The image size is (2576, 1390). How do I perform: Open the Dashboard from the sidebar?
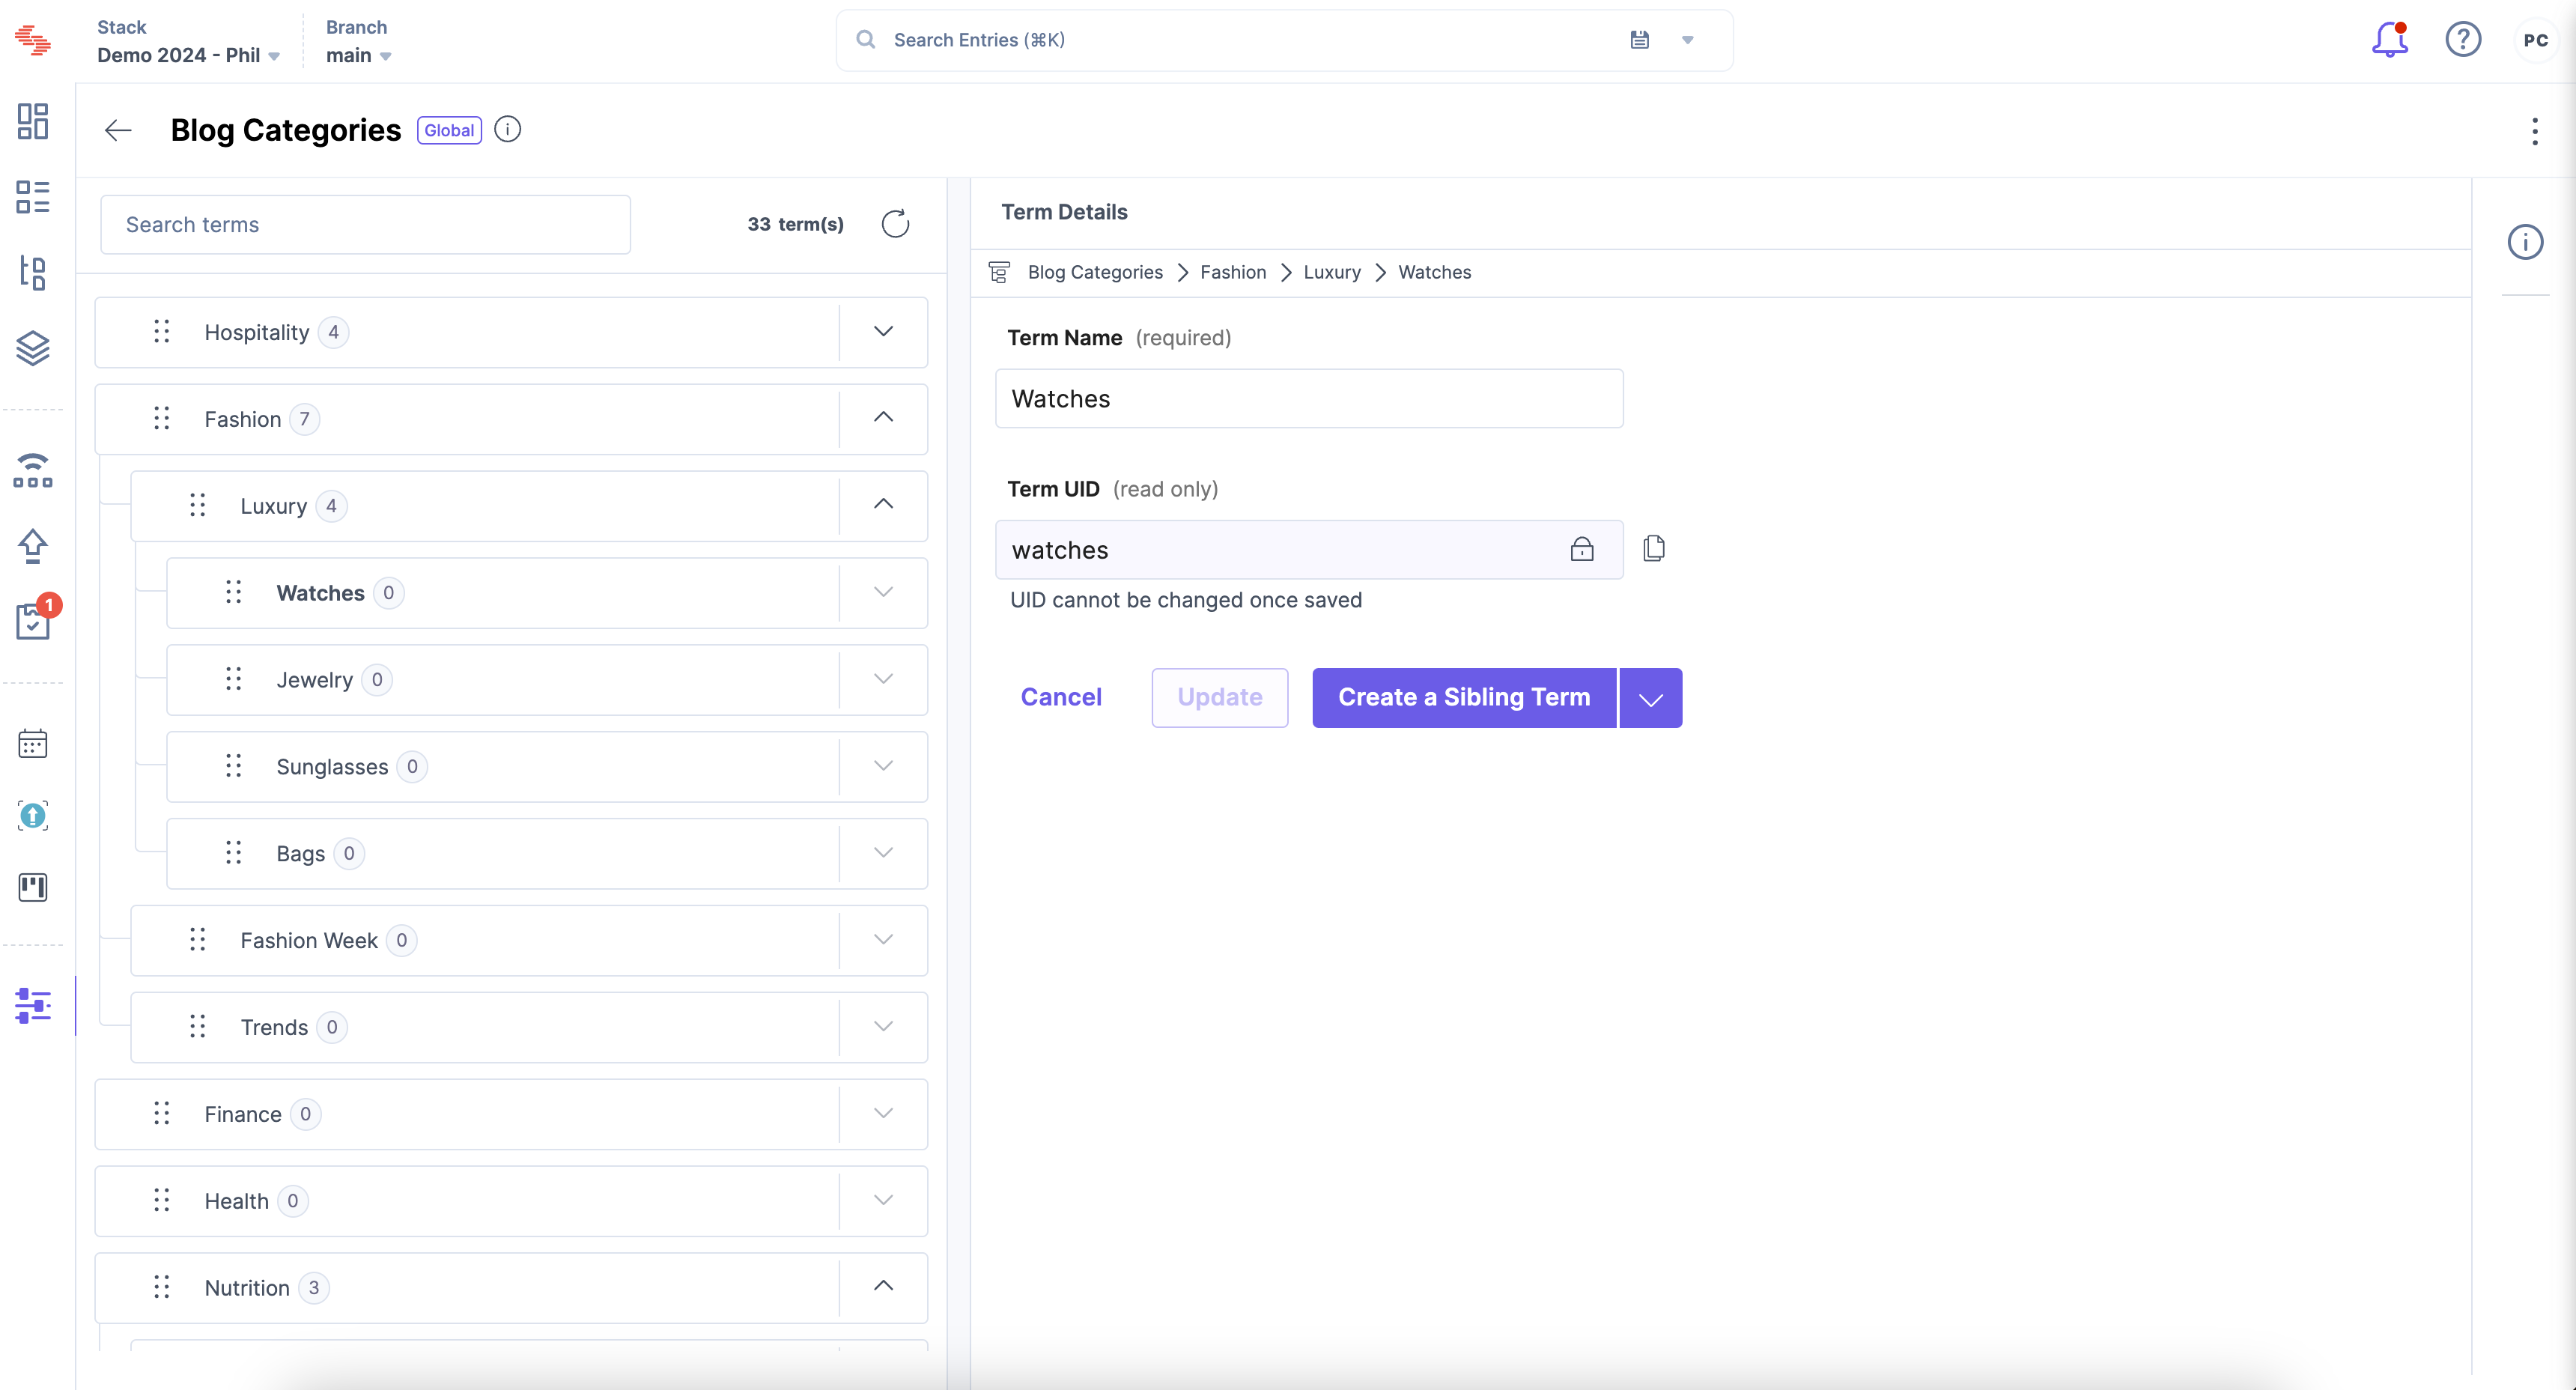coord(33,121)
